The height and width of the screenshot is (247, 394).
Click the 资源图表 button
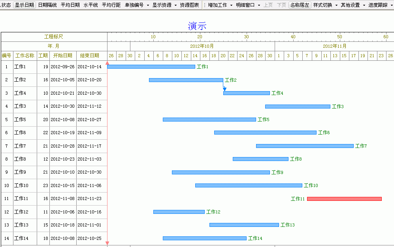[x=189, y=5]
